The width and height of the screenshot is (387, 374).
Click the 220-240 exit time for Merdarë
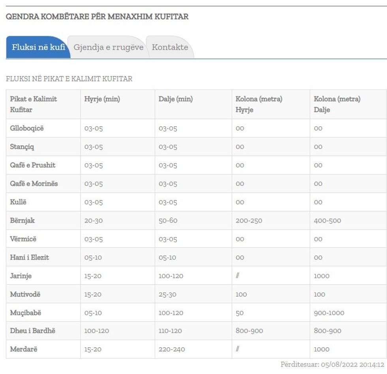click(171, 349)
